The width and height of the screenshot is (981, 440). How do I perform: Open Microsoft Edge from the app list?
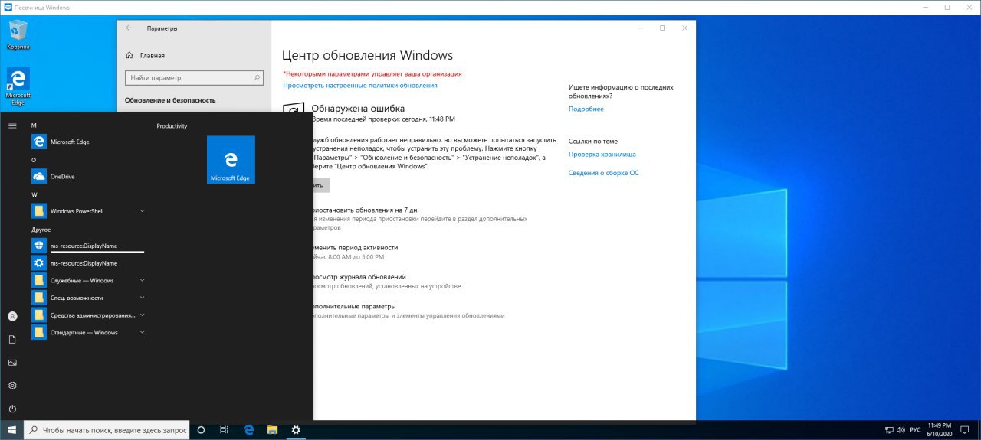[87, 142]
